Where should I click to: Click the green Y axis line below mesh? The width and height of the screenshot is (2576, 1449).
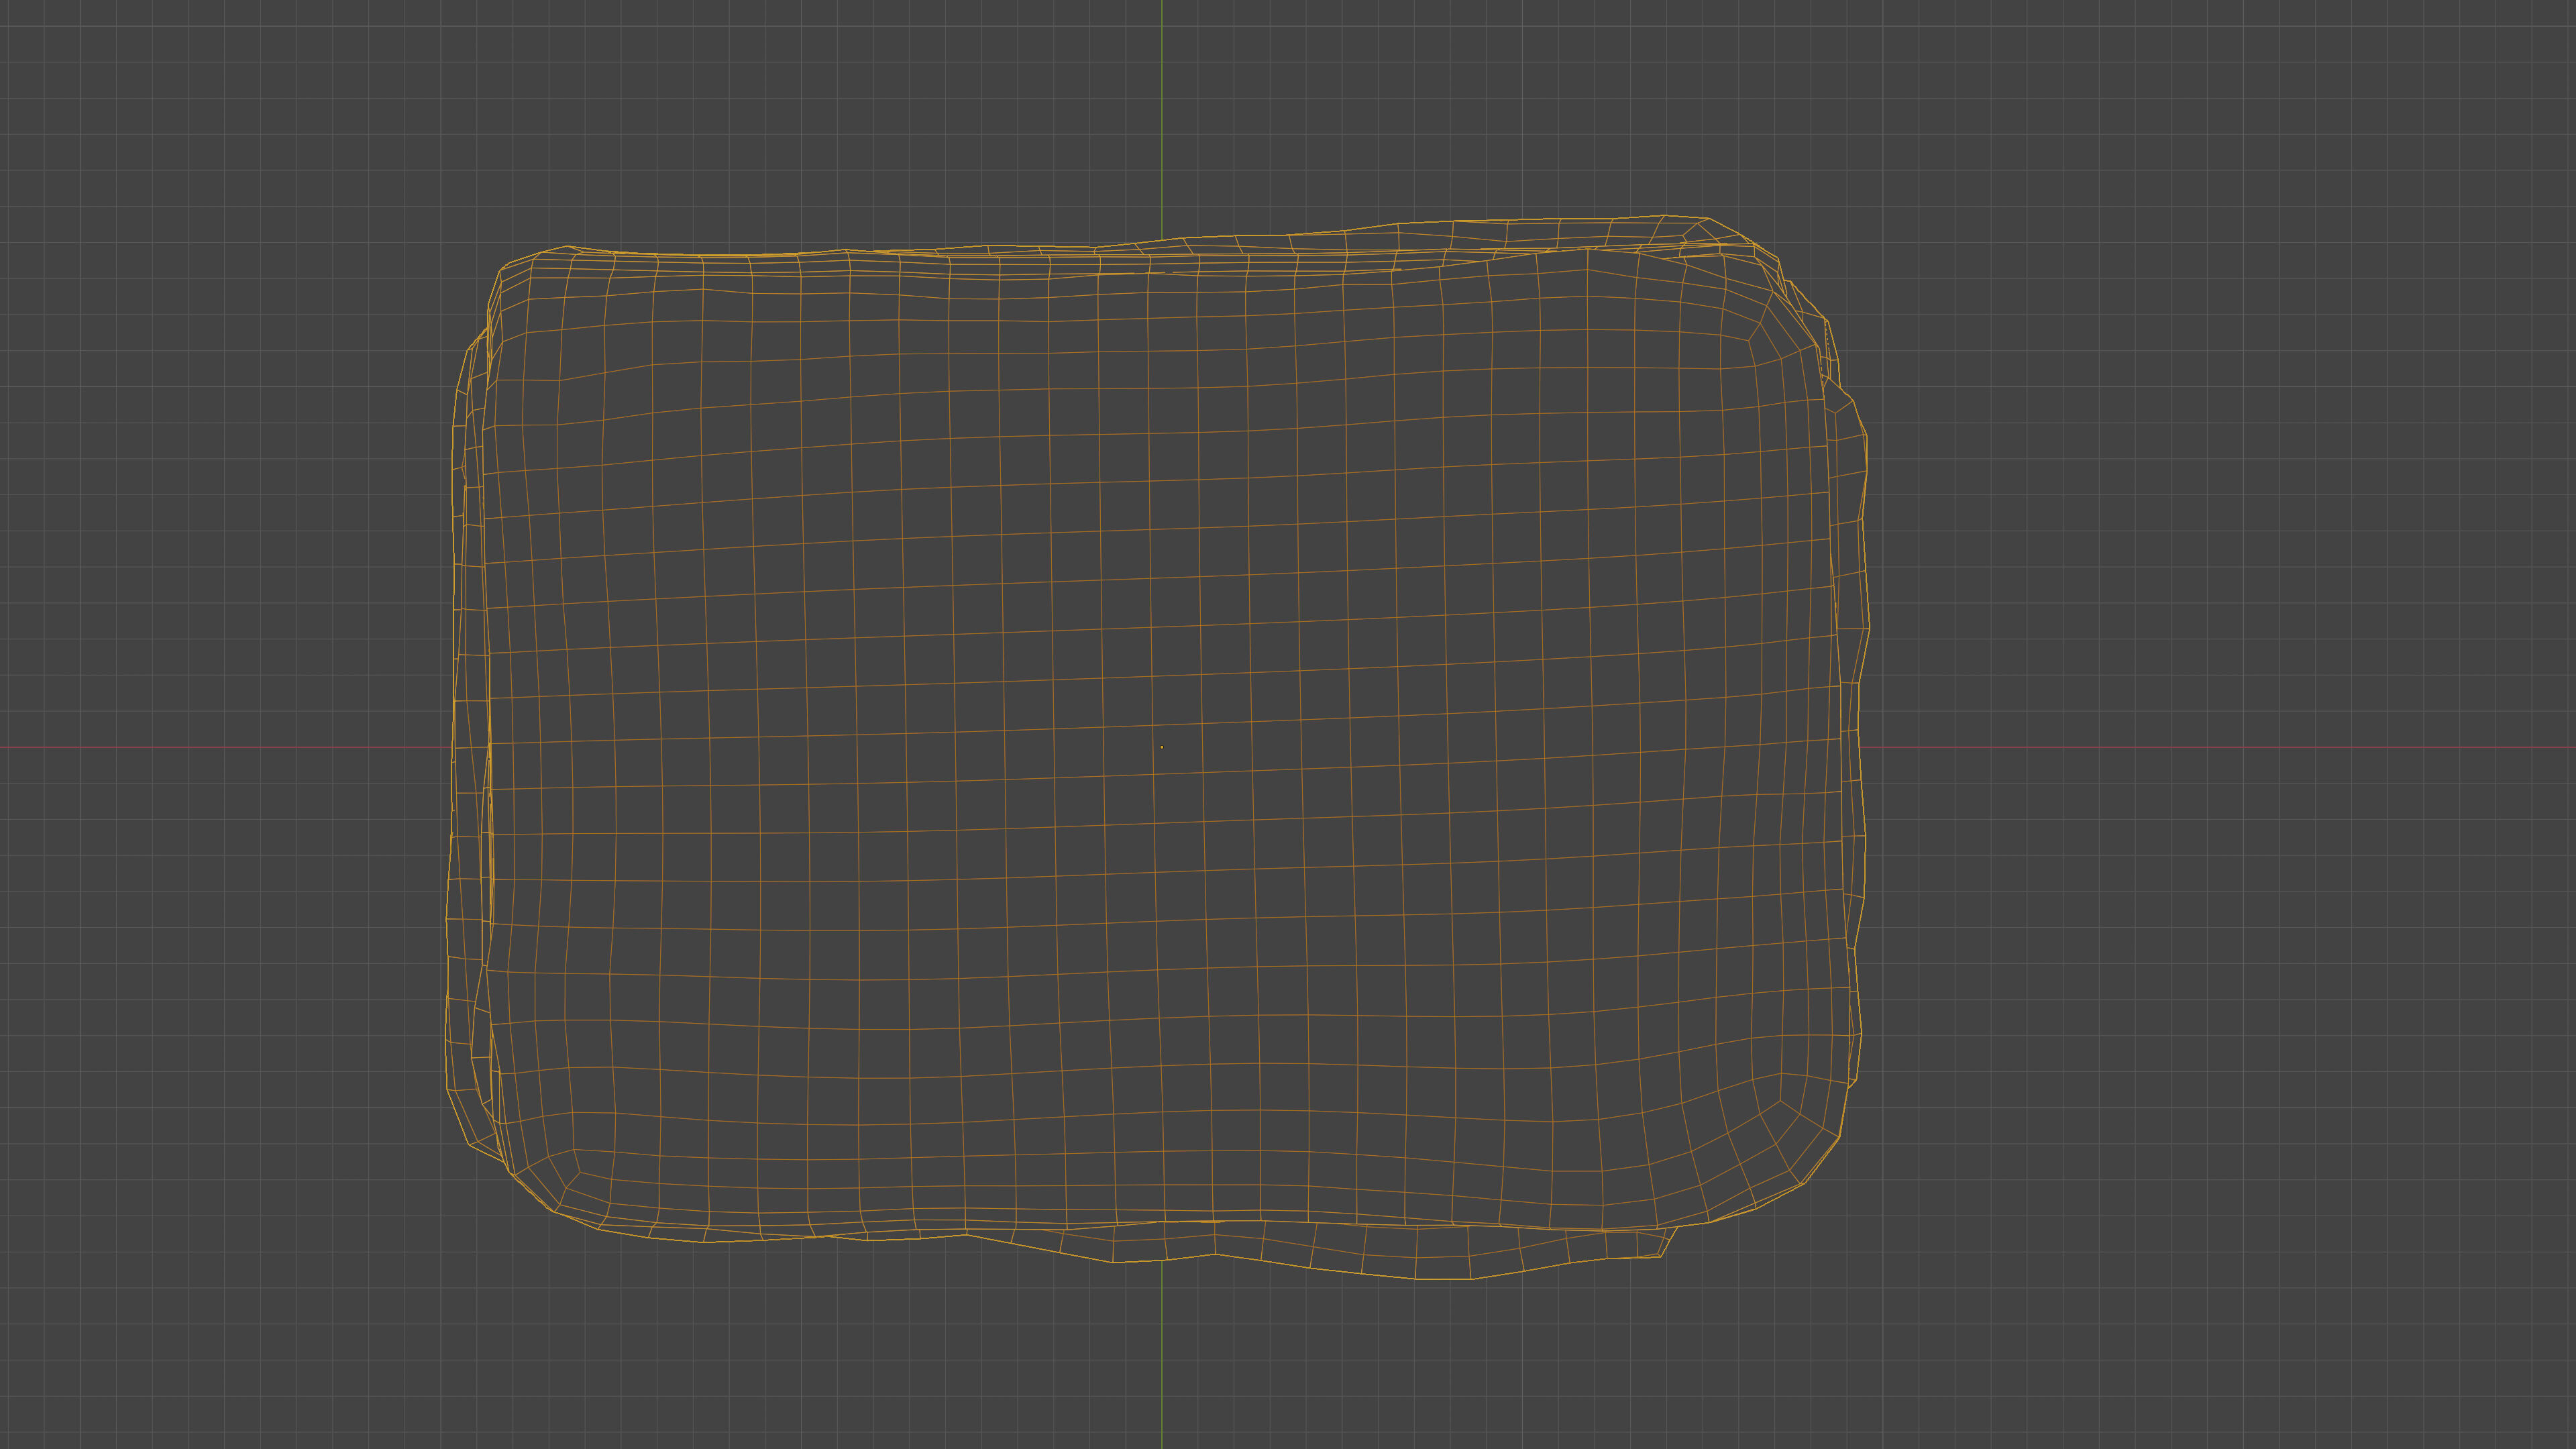click(x=1161, y=1370)
